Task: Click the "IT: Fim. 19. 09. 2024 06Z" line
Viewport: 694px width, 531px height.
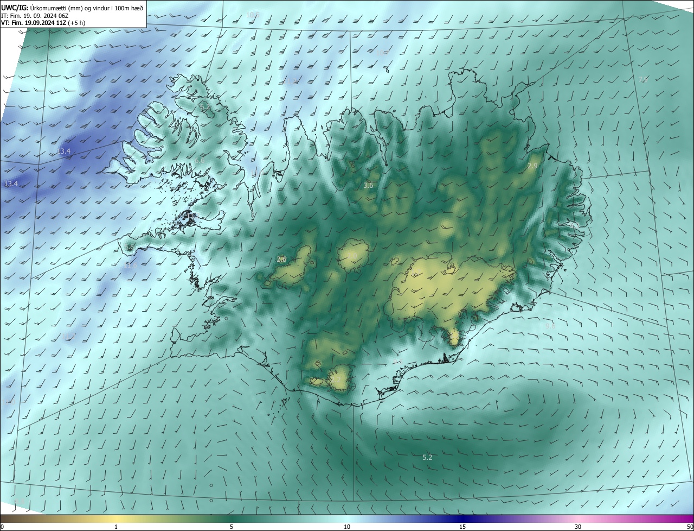Action: 34,15
